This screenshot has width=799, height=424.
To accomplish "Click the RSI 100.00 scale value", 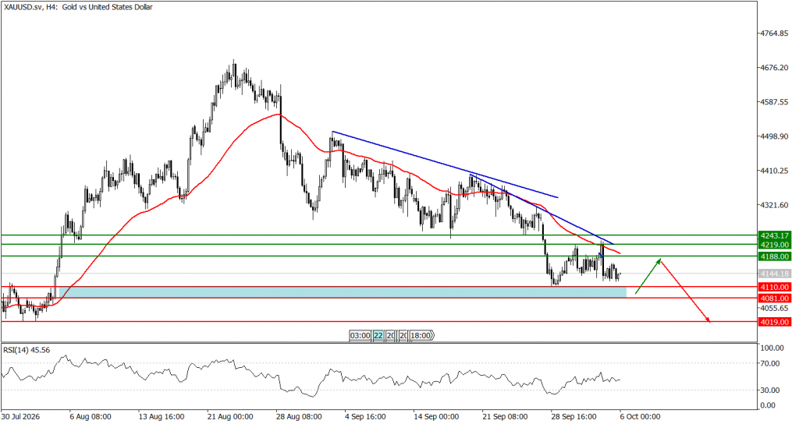I will (x=772, y=348).
